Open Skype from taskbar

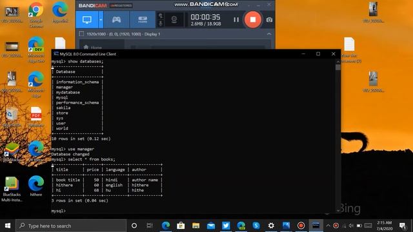[x=256, y=226]
